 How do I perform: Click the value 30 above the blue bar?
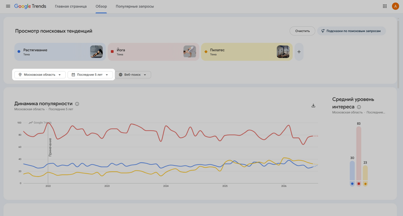(352, 158)
